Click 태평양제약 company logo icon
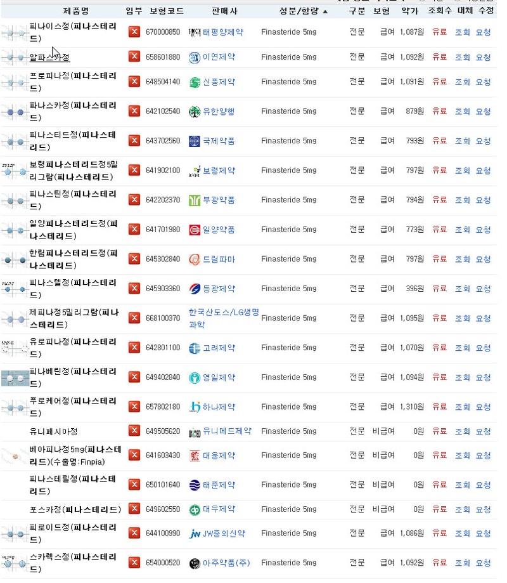 195,32
